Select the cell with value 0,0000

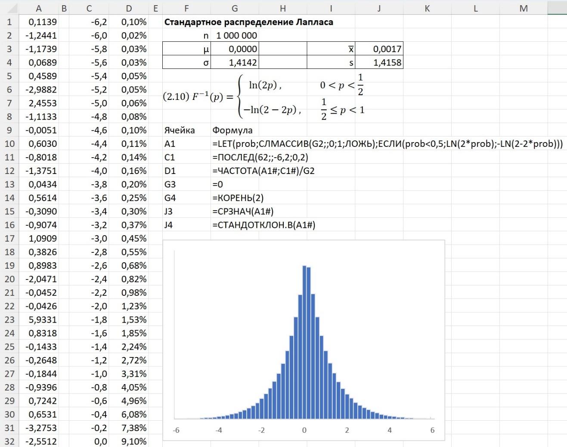(x=235, y=49)
